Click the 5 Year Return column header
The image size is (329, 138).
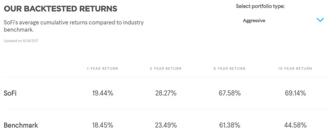(229, 69)
